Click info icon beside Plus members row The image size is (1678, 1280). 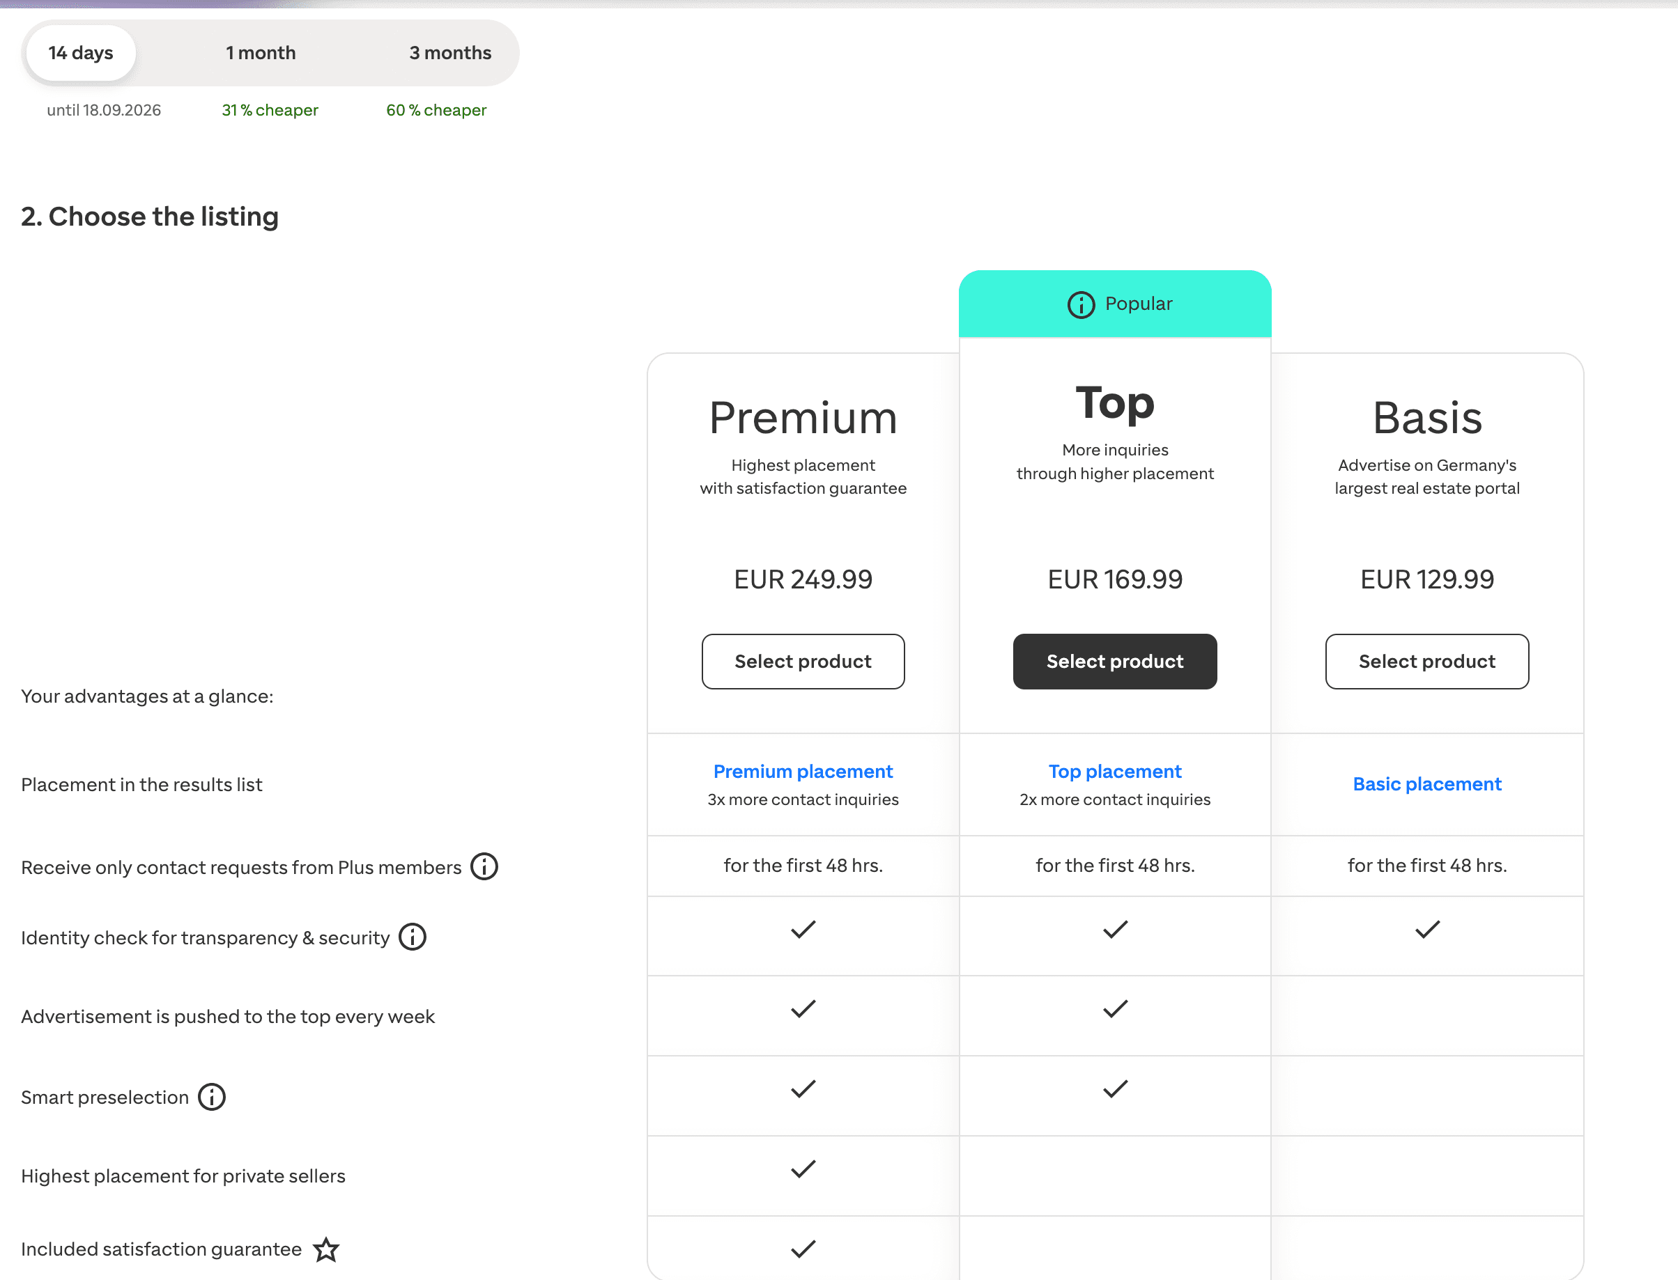484,866
